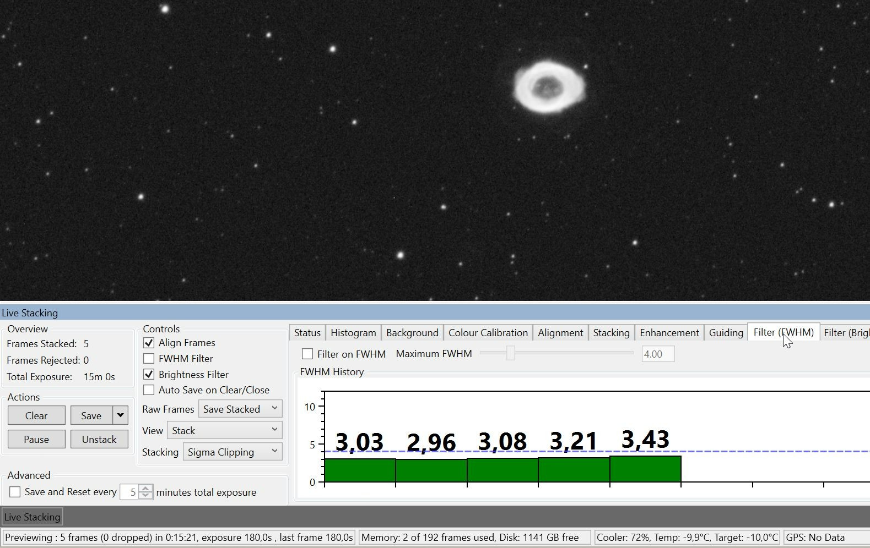The height and width of the screenshot is (548, 870).
Task: Toggle the FWHM Filter checkbox
Action: (x=149, y=359)
